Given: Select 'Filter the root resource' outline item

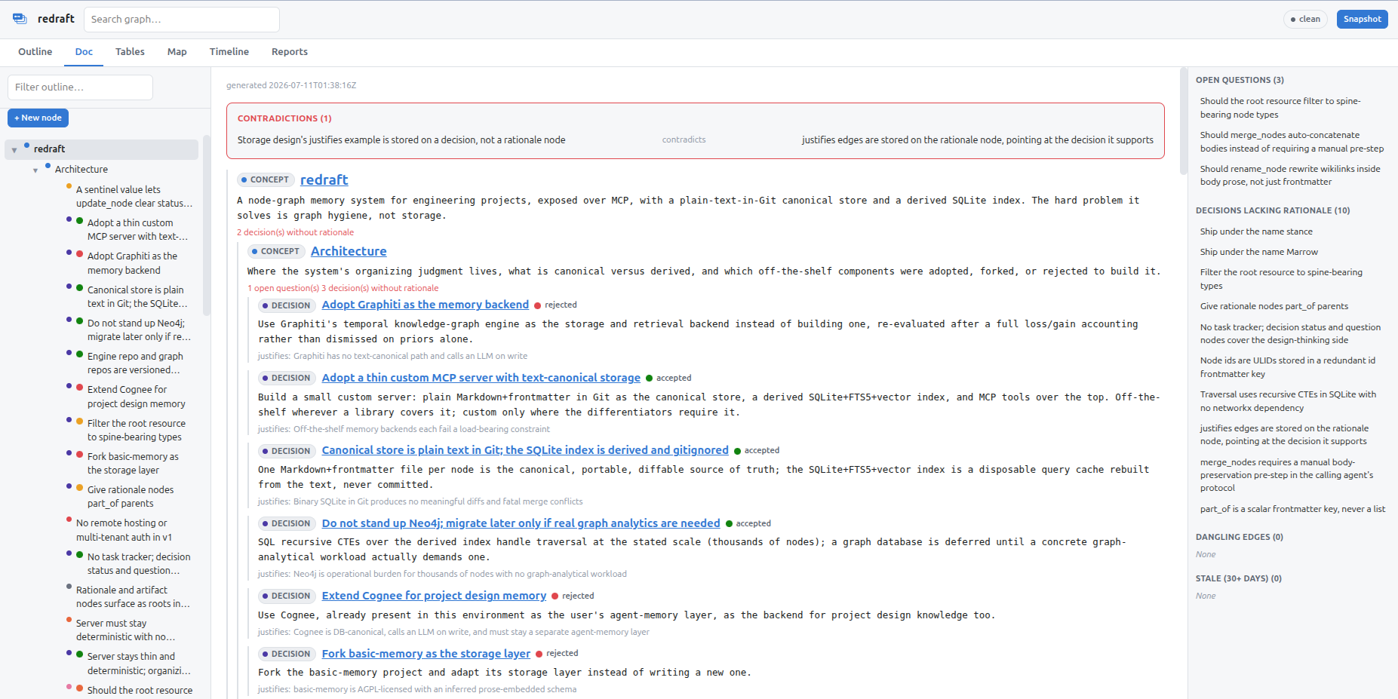Looking at the screenshot, I should pos(136,431).
